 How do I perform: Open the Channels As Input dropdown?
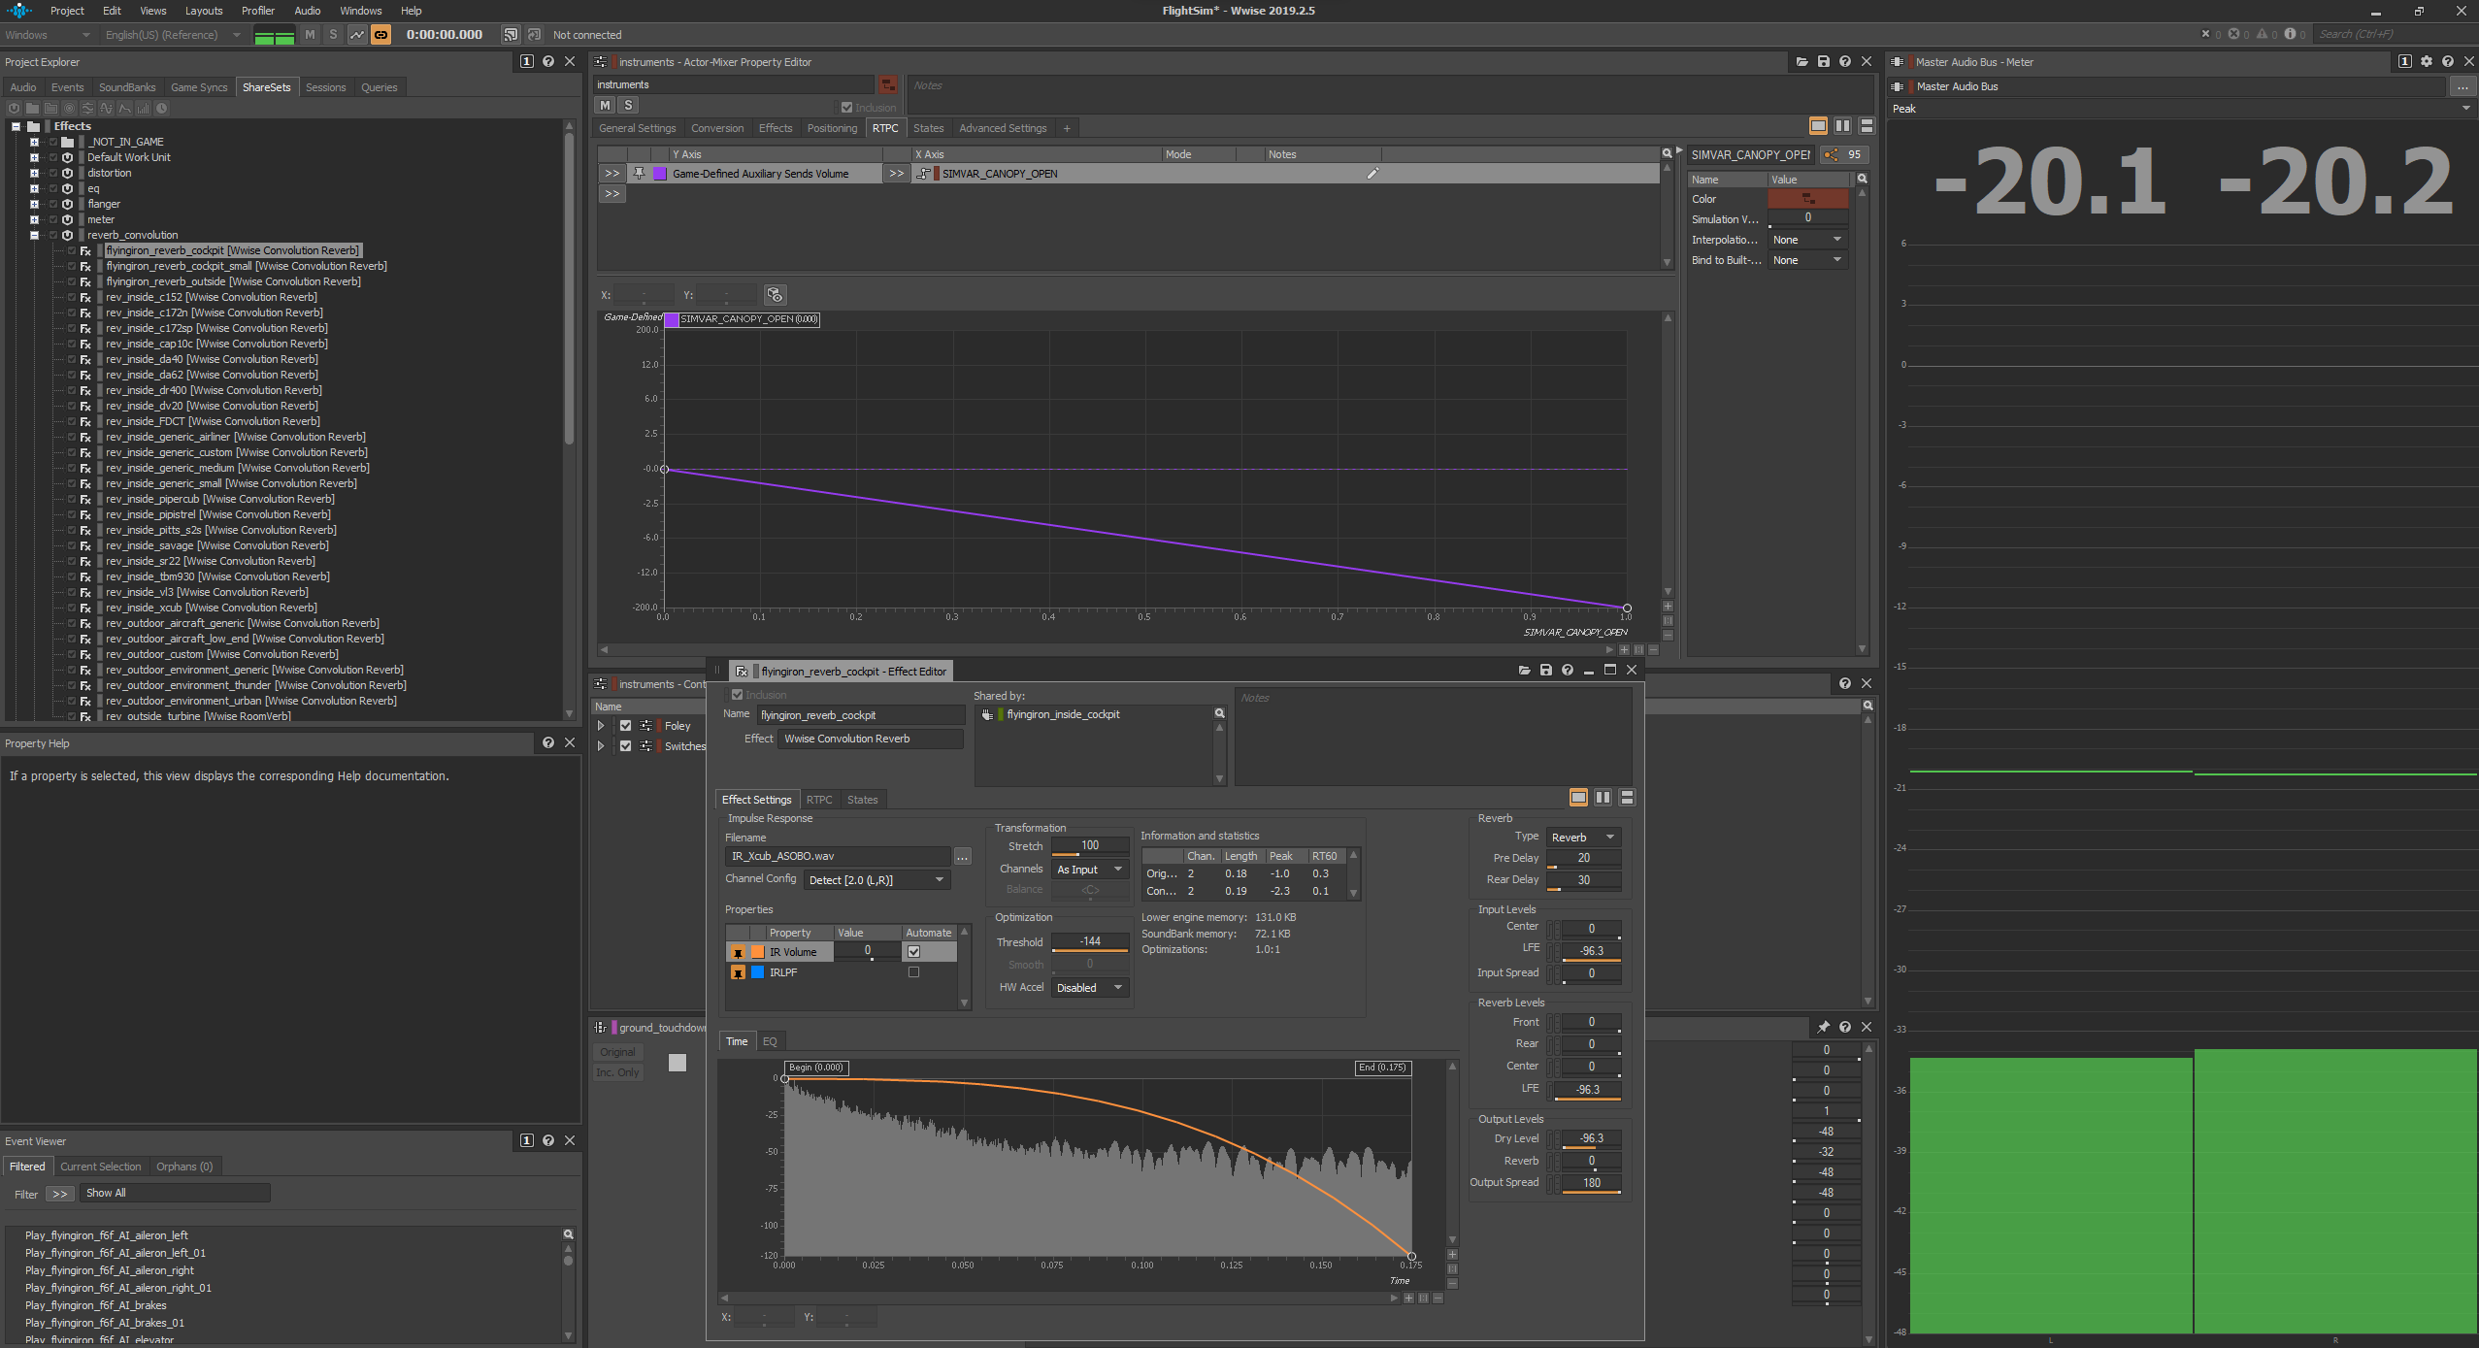[1090, 870]
